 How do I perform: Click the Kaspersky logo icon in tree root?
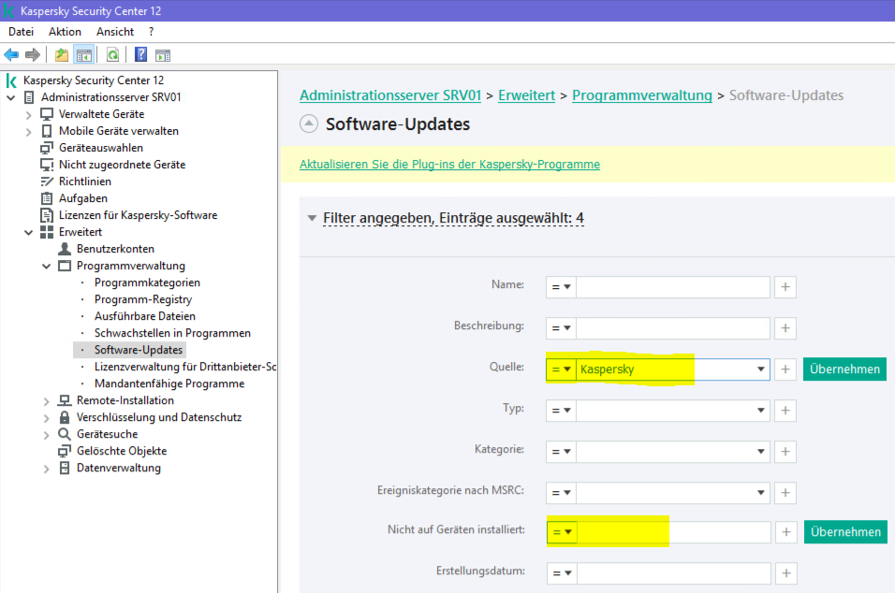tap(11, 80)
